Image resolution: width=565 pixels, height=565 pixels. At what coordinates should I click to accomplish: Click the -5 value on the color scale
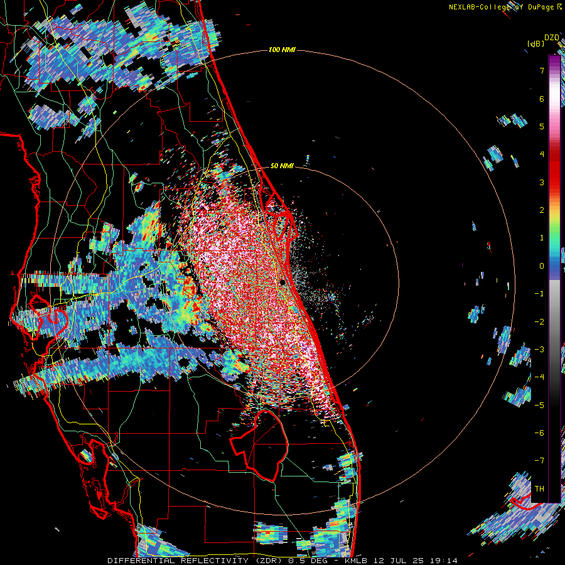tap(539, 406)
